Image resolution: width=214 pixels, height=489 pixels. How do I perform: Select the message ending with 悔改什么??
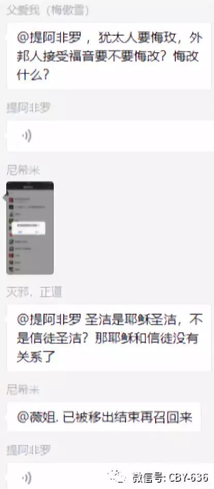(109, 56)
